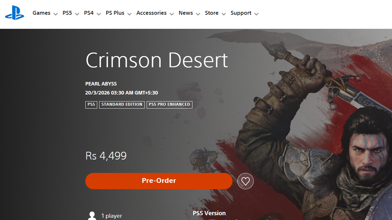Expand the PS5 menu chevron
Image resolution: width=392 pixels, height=220 pixels.
(x=77, y=14)
